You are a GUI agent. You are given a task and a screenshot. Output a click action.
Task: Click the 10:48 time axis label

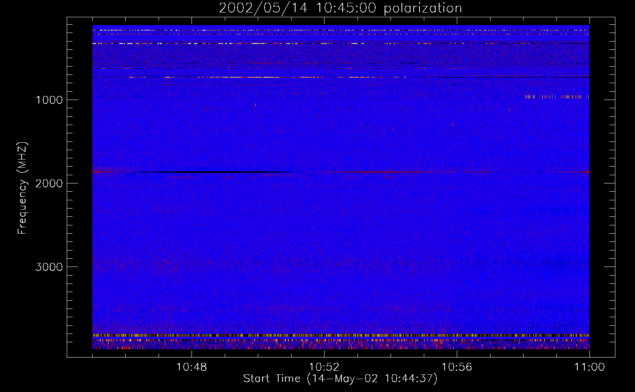tap(192, 367)
